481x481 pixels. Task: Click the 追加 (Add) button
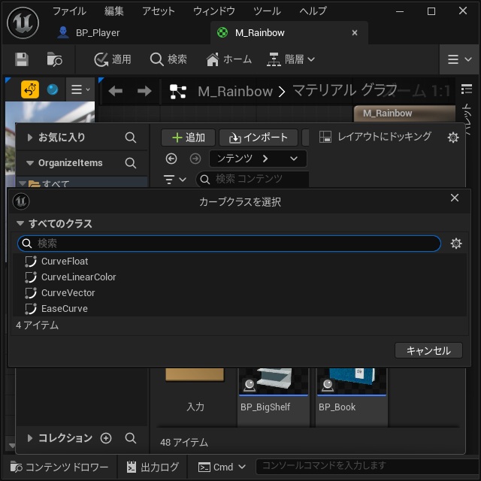(x=188, y=138)
